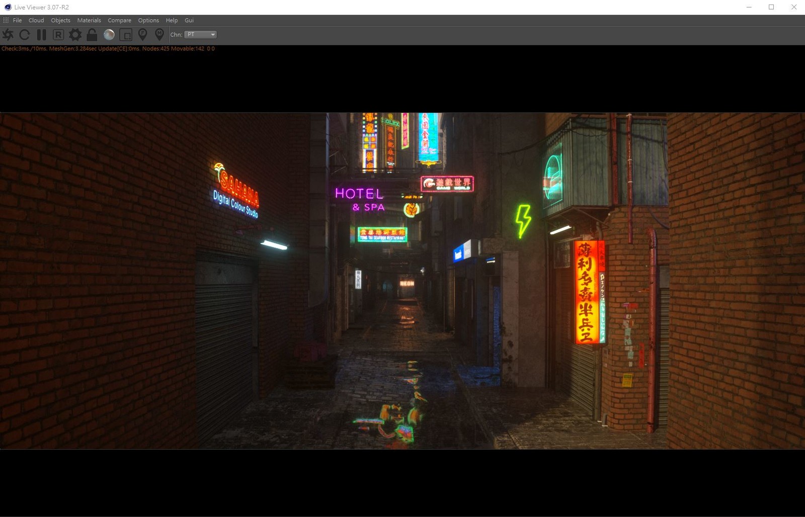The height and width of the screenshot is (517, 805).
Task: Click the 'Nodes:425' status text
Action: 155,49
